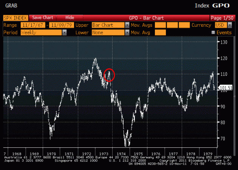Viewport: 238px width, 170px height.
Task: Click the Range start date 11/17/67 field
Action: 32,25
